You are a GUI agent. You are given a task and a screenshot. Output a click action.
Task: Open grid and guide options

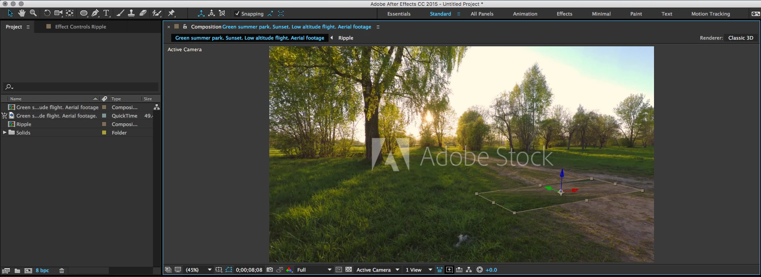(218, 270)
